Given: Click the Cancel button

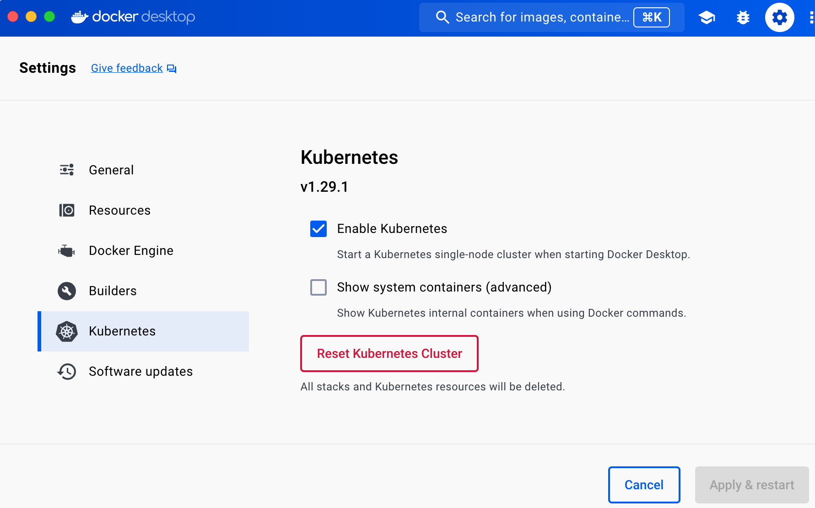Looking at the screenshot, I should tap(644, 485).
